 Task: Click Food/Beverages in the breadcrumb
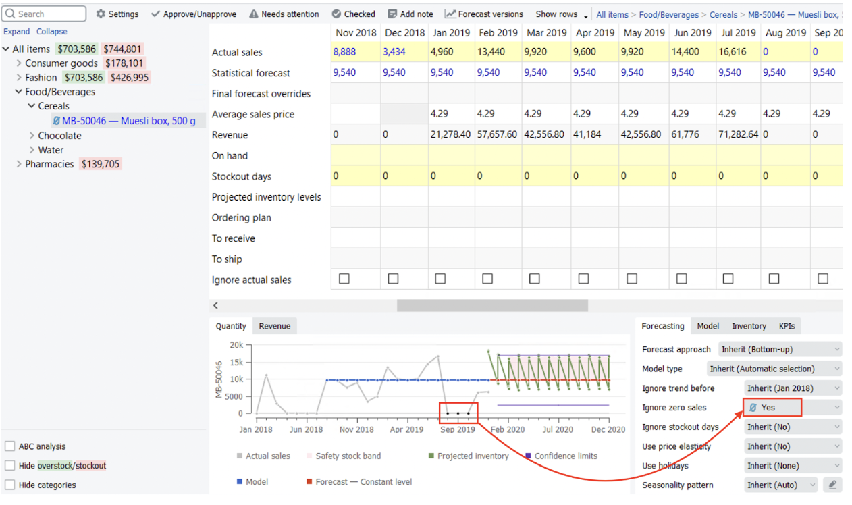click(669, 14)
